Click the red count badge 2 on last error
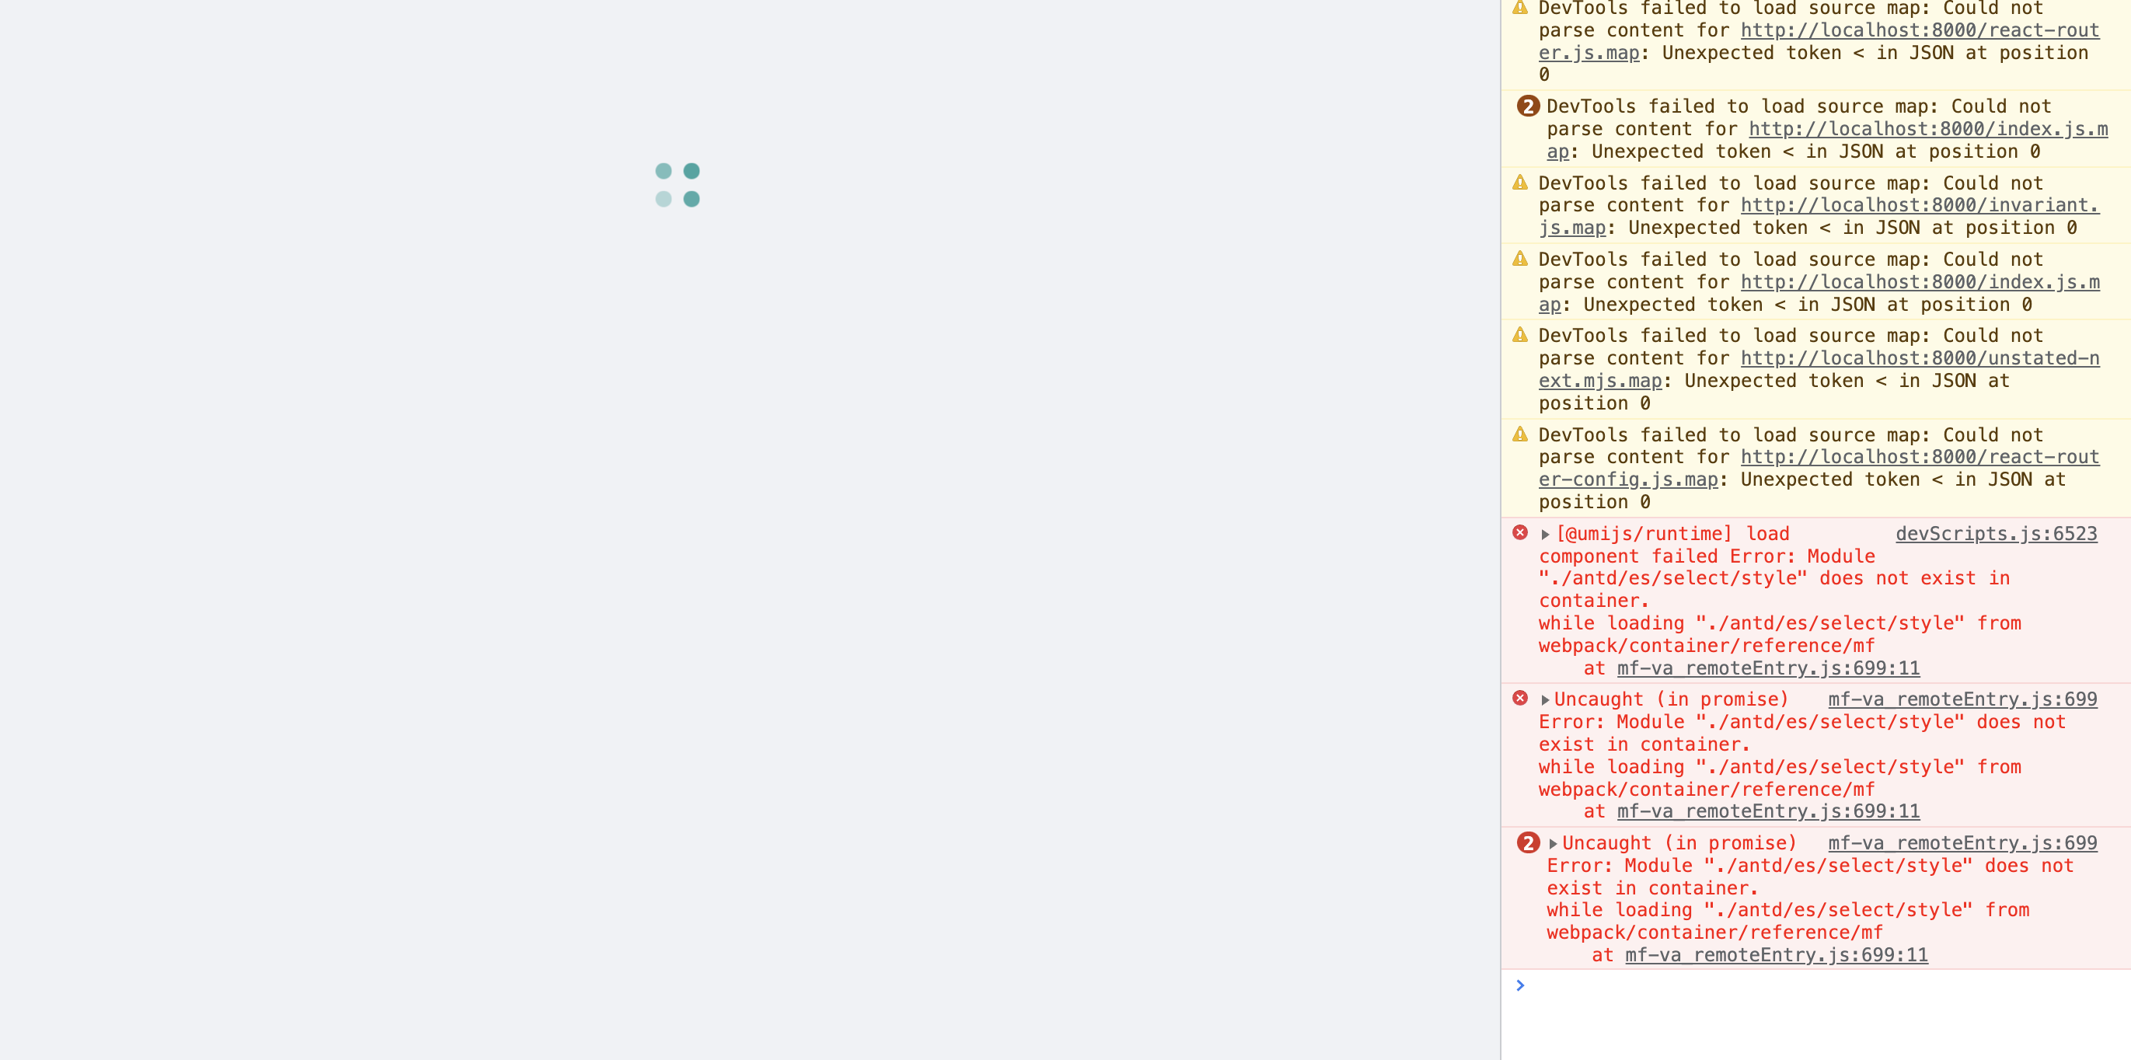Image resolution: width=2131 pixels, height=1060 pixels. coord(1527,843)
